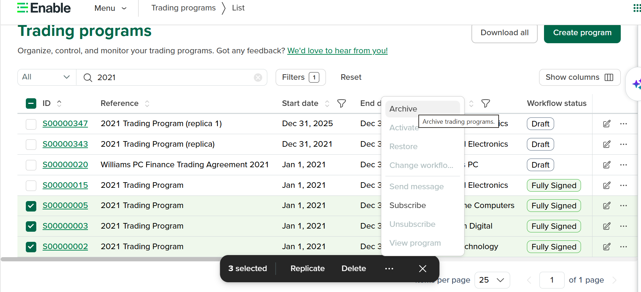Viewport: 641px width, 292px height.
Task: Click Replicate in the selection bar
Action: 307,269
